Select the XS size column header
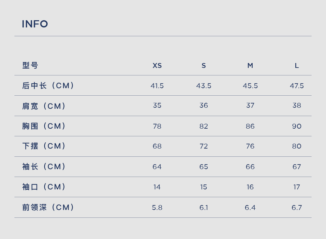Screen dimensions: 326x239 157,66
